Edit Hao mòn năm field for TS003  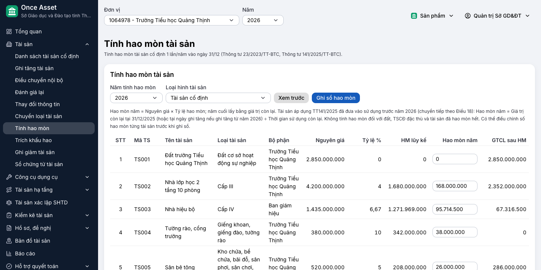point(455,209)
